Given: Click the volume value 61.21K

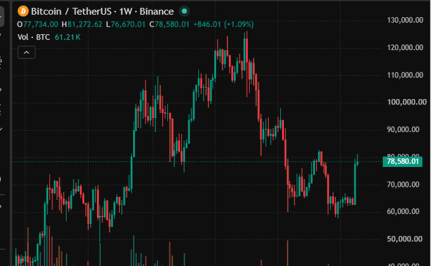Looking at the screenshot, I should click(x=68, y=37).
